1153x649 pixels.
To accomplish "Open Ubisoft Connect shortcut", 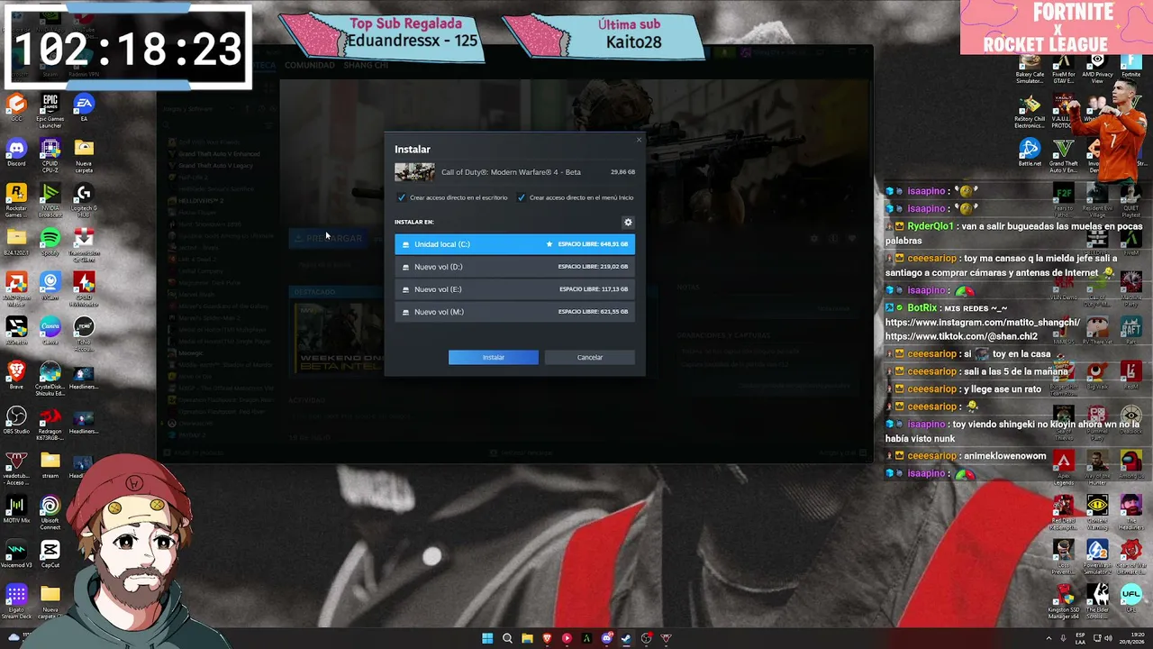I will pos(50,514).
